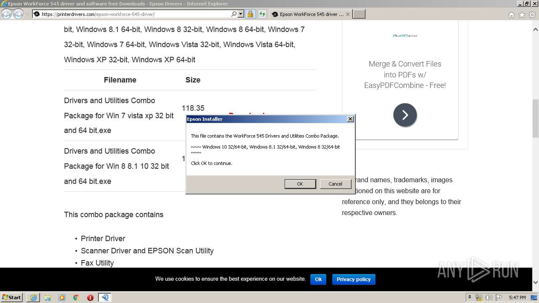
Task: Select the Fax Utility list item
Action: pos(97,263)
